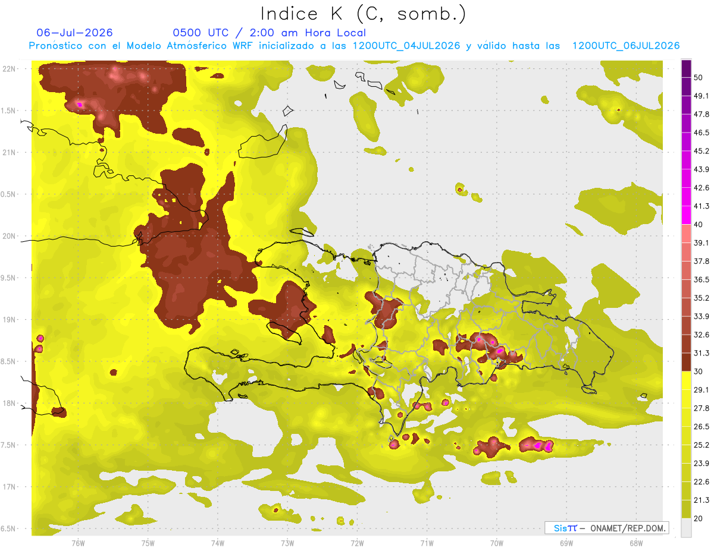This screenshot has width=714, height=551.
Task: Click the "30" color scale value
Action: pos(699,371)
